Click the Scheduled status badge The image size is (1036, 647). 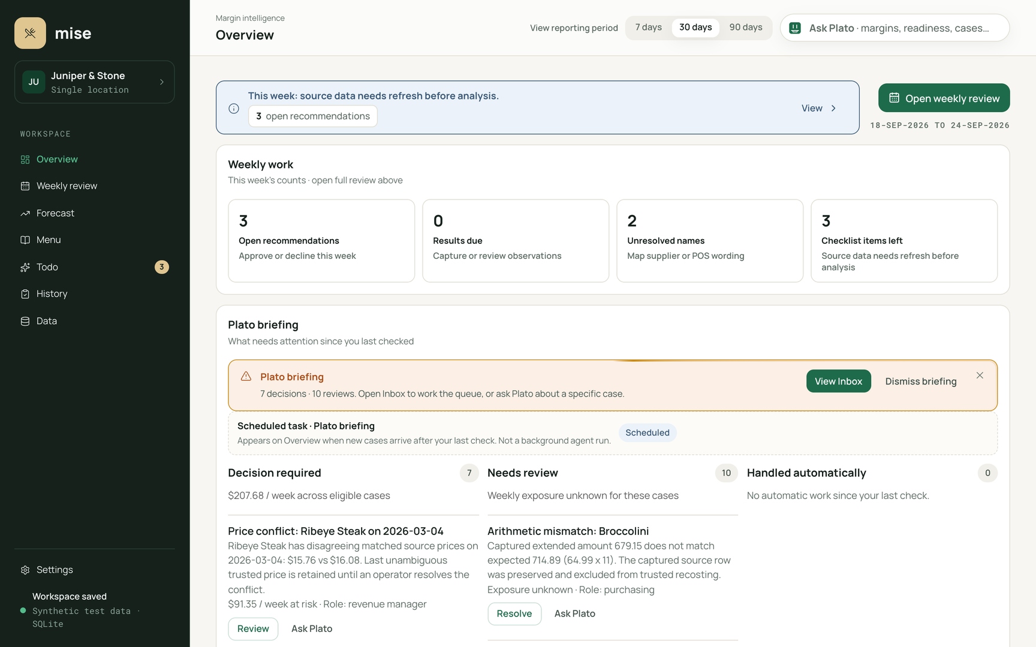[648, 433]
